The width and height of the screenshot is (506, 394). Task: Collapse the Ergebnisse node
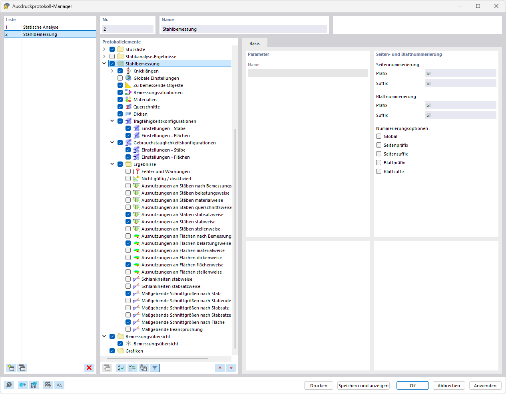pos(112,164)
